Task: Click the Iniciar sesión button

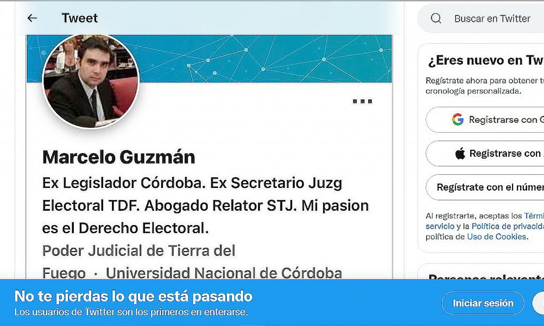Action: (x=483, y=303)
